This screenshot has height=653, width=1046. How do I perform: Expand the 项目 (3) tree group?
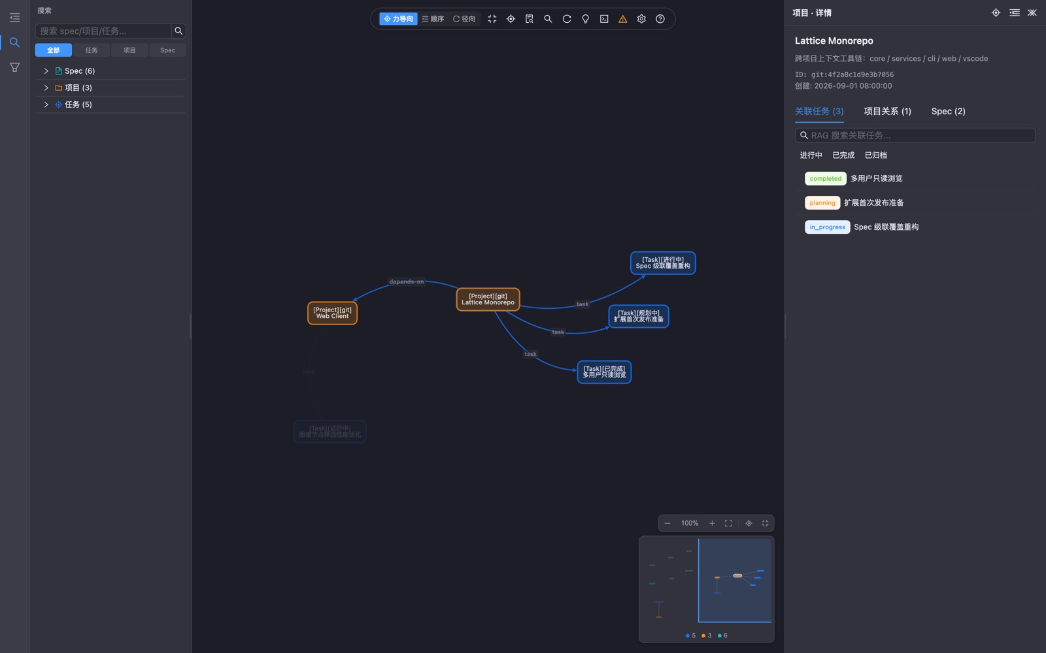46,88
